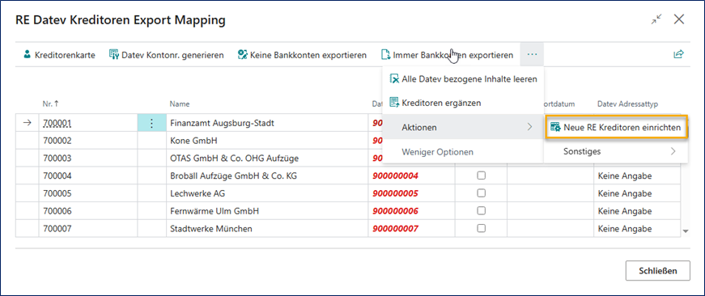Select Weniger Optionen menu entry
This screenshot has width=705, height=296.
(x=463, y=152)
